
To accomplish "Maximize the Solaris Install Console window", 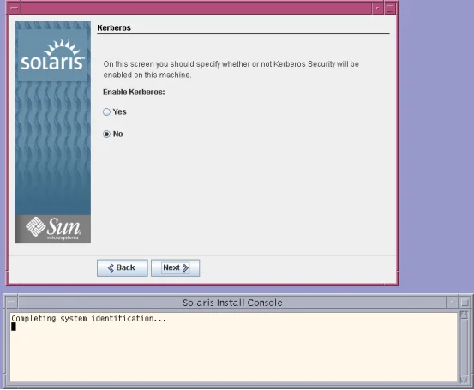I will (x=465, y=303).
